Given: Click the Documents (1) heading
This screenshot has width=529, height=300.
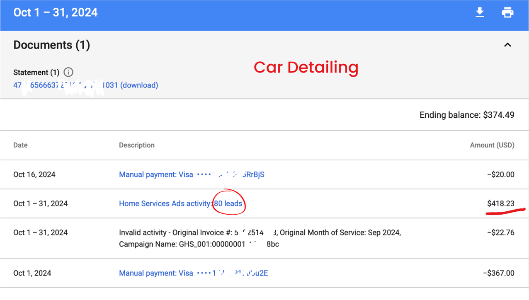Looking at the screenshot, I should coord(51,45).
